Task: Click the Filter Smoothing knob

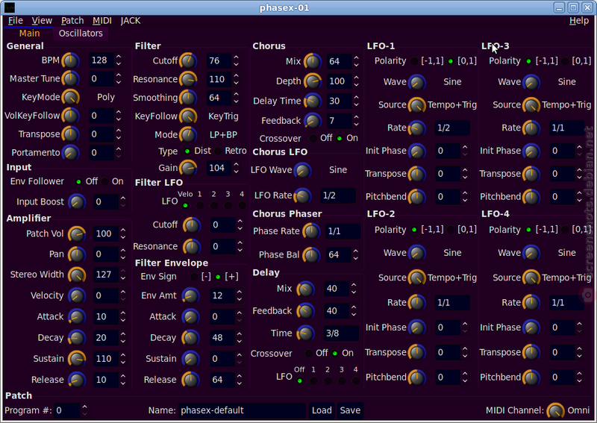Action: click(x=188, y=98)
